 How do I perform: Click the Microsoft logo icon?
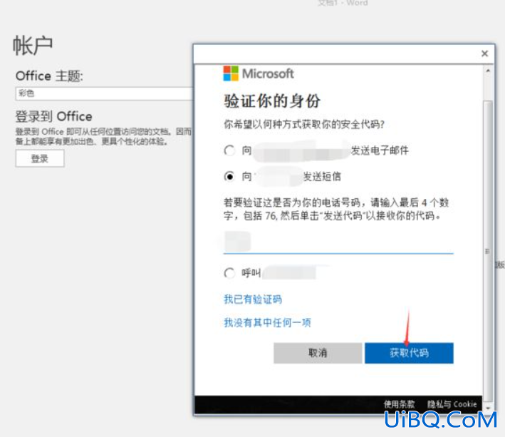pyautogui.click(x=231, y=73)
